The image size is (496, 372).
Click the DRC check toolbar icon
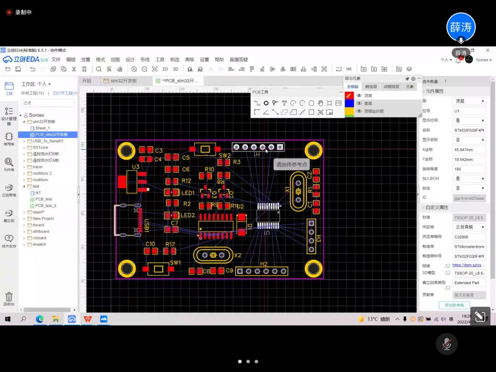[x=349, y=69]
